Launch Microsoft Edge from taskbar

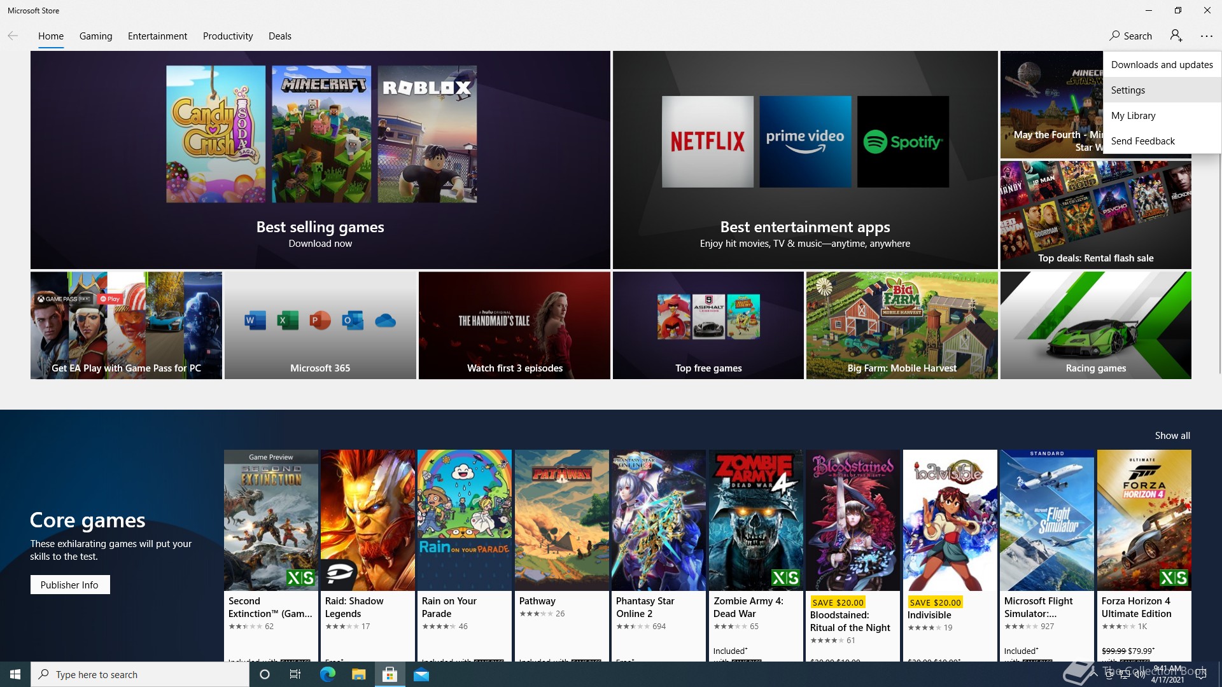(327, 674)
